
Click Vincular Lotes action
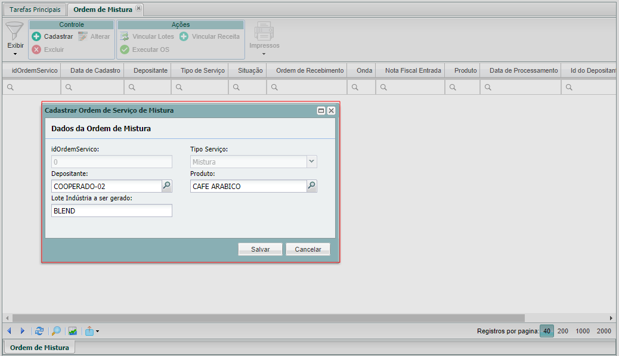(147, 36)
